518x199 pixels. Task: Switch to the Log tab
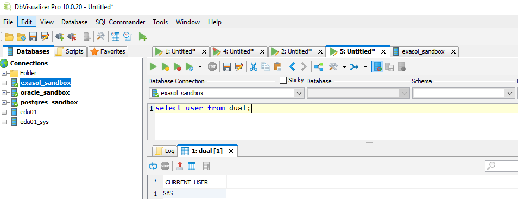165,151
